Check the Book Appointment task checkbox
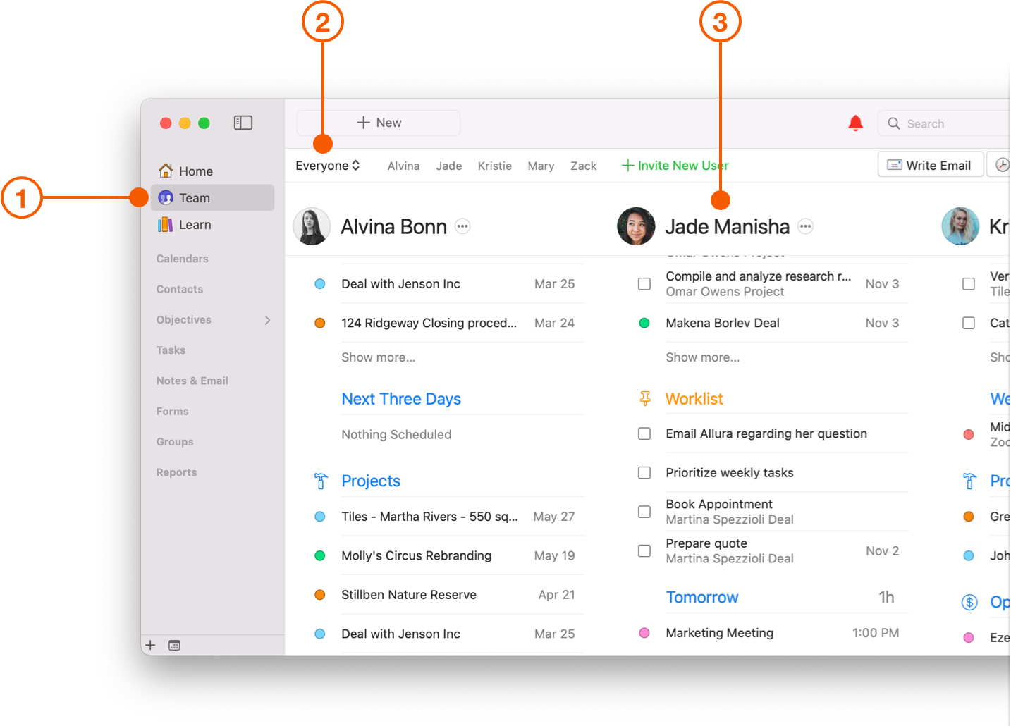 point(644,512)
